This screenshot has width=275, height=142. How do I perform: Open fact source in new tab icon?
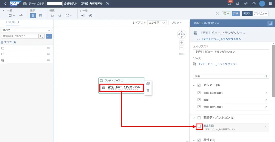coord(148,84)
